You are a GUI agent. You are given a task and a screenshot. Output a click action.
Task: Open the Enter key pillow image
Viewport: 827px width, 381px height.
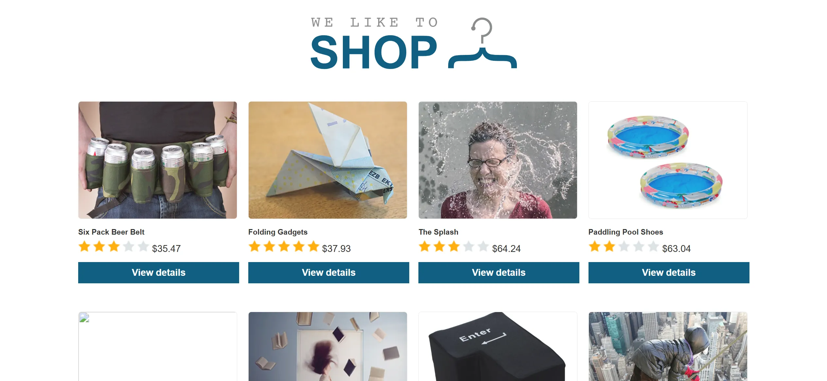(498, 346)
